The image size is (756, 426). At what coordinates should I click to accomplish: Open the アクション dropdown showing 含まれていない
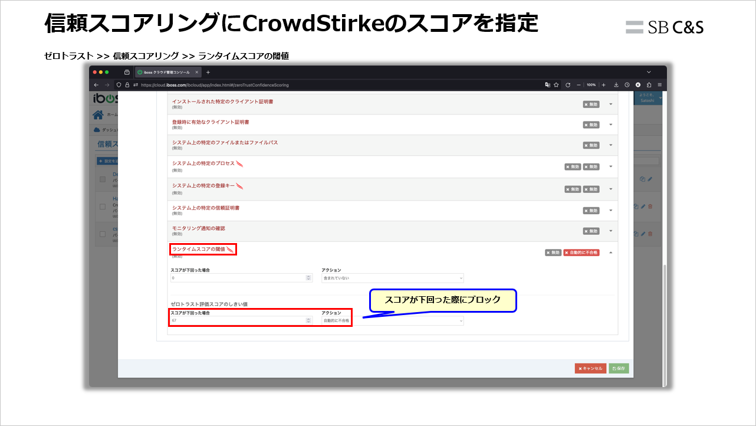pos(392,277)
